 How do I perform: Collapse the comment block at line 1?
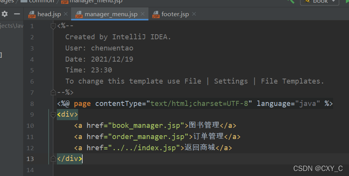click(53, 26)
